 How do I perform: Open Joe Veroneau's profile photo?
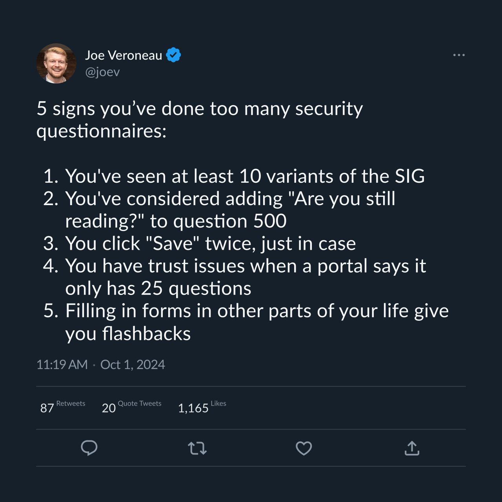pyautogui.click(x=56, y=63)
